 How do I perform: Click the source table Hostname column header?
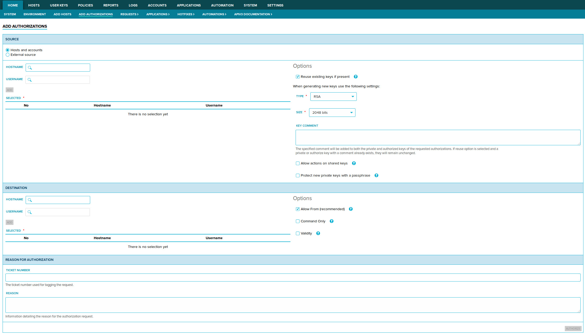click(x=102, y=105)
